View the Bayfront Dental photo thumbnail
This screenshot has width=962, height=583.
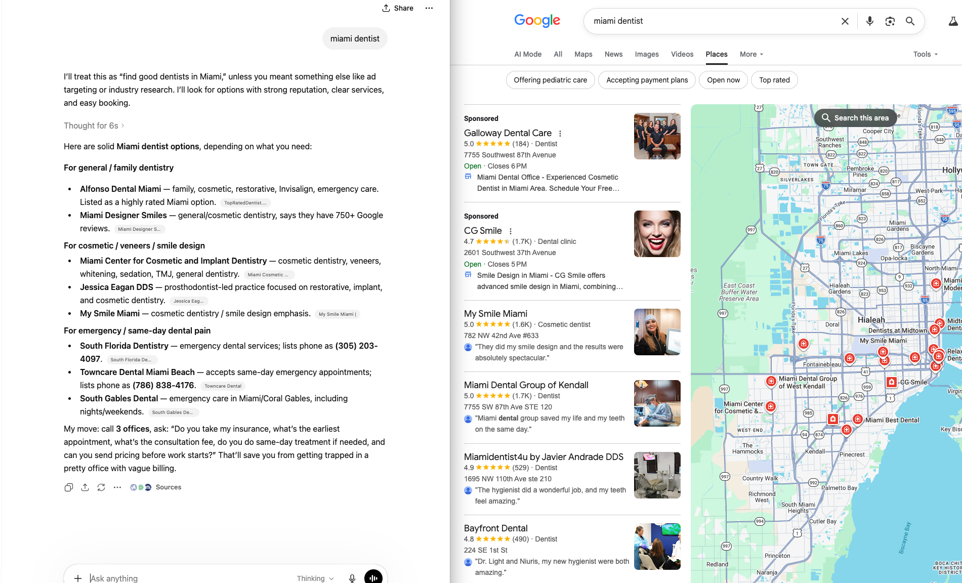point(657,547)
